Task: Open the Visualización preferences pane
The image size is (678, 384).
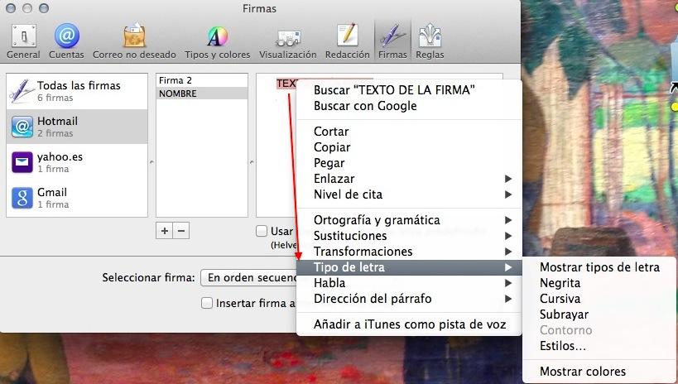Action: tap(287, 41)
